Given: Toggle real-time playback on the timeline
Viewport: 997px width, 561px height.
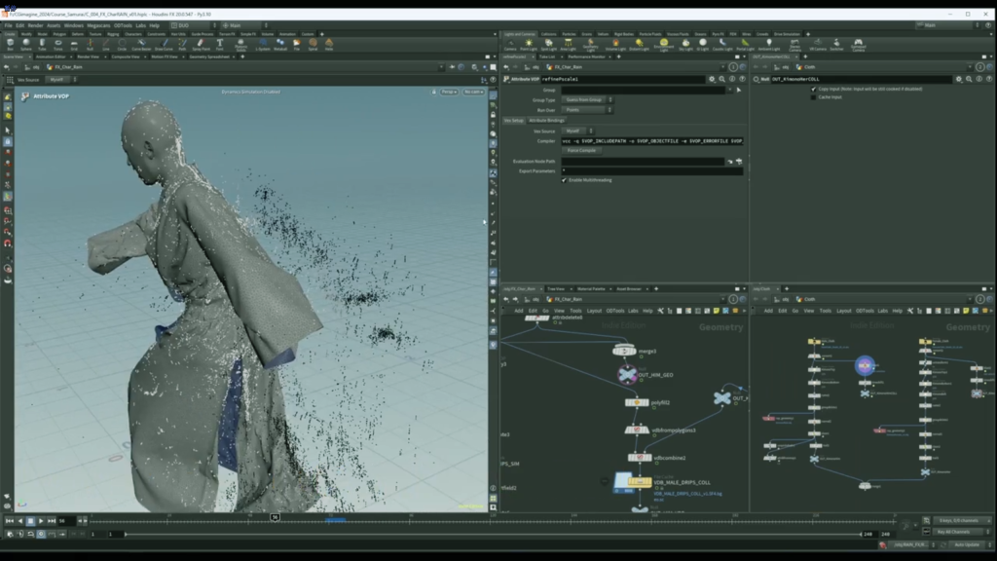Looking at the screenshot, I should pos(41,535).
